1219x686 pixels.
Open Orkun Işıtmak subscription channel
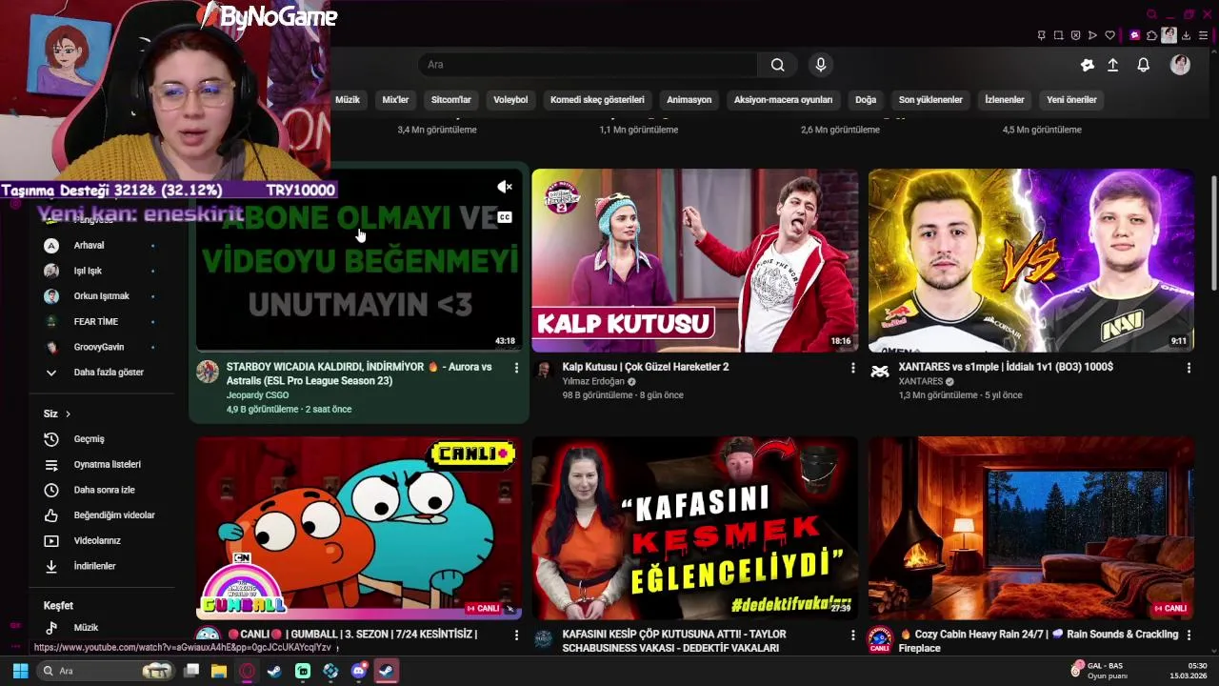click(103, 296)
